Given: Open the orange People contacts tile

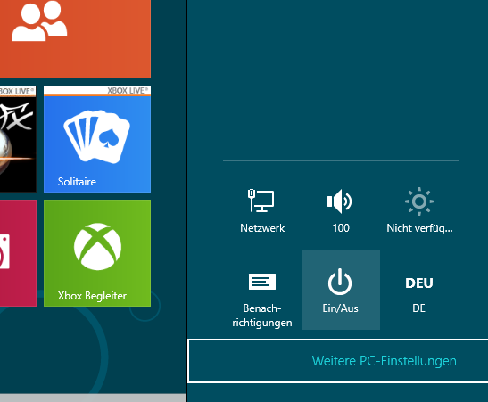Looking at the screenshot, I should [x=75, y=39].
